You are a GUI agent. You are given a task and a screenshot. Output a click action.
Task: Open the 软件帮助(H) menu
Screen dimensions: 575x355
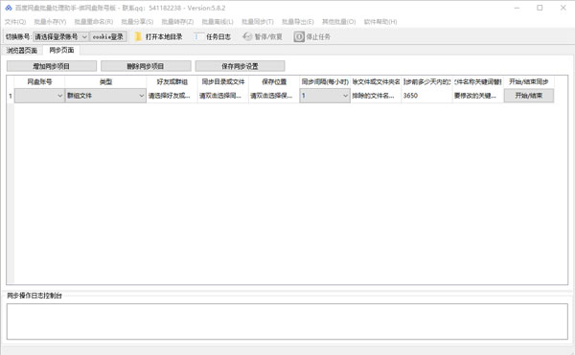point(380,22)
